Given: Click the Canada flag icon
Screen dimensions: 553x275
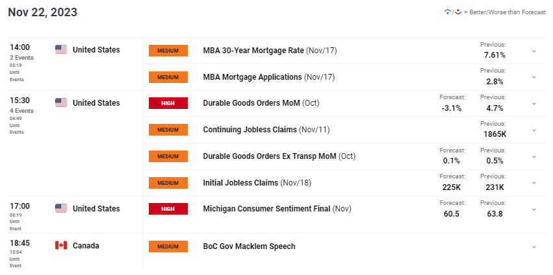Looking at the screenshot, I should pos(61,245).
